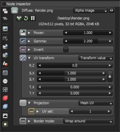Open the Alpha image type dropdown
The image size is (120, 132).
point(90,10)
